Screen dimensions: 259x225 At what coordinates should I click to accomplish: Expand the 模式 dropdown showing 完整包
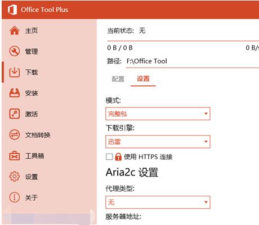pyautogui.click(x=158, y=114)
